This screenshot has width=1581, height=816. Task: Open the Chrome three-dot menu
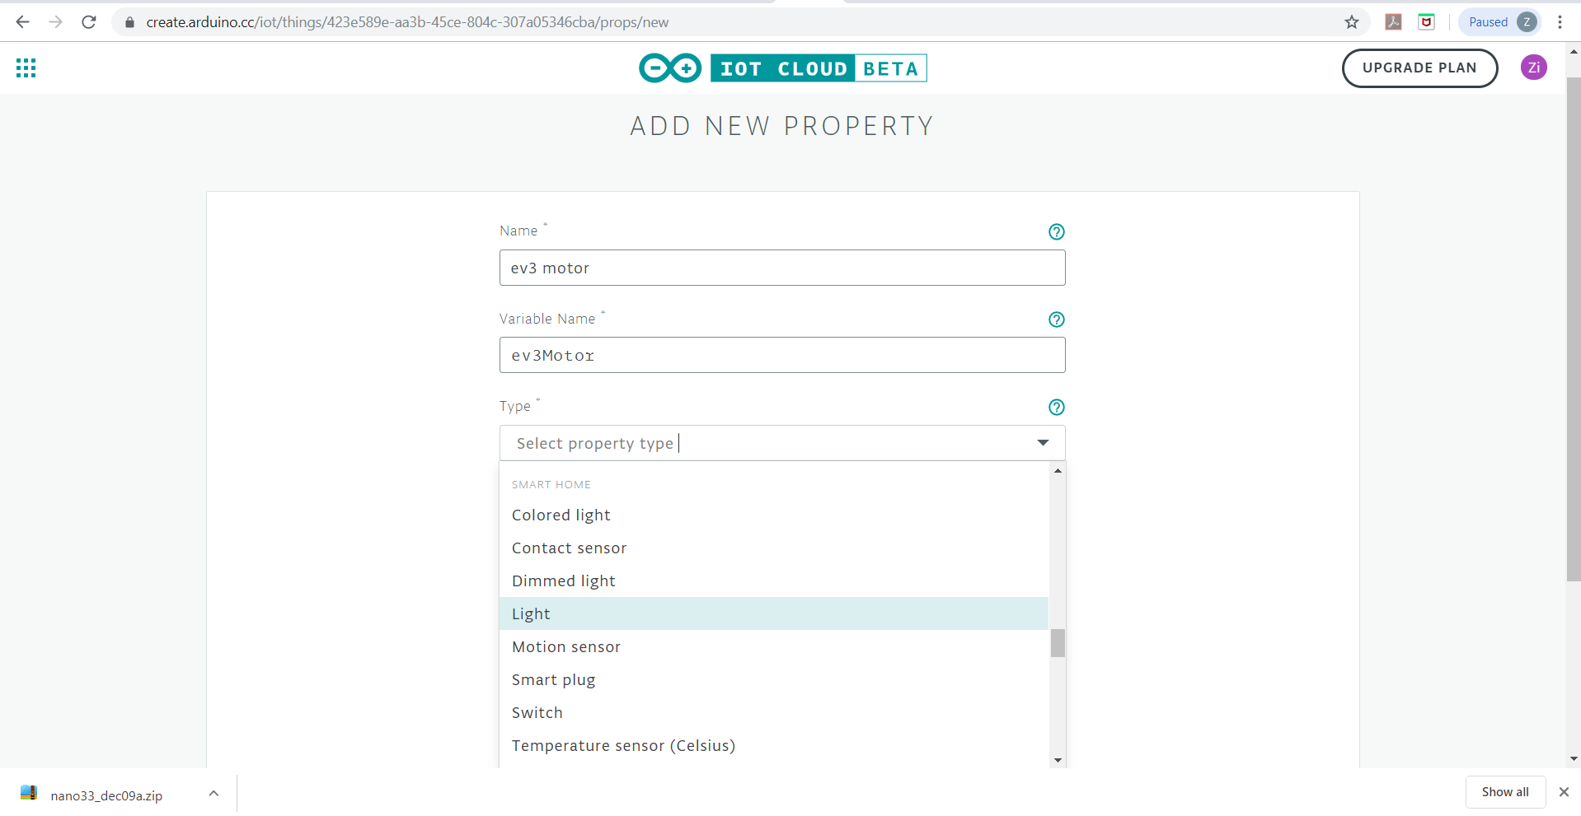(1560, 22)
